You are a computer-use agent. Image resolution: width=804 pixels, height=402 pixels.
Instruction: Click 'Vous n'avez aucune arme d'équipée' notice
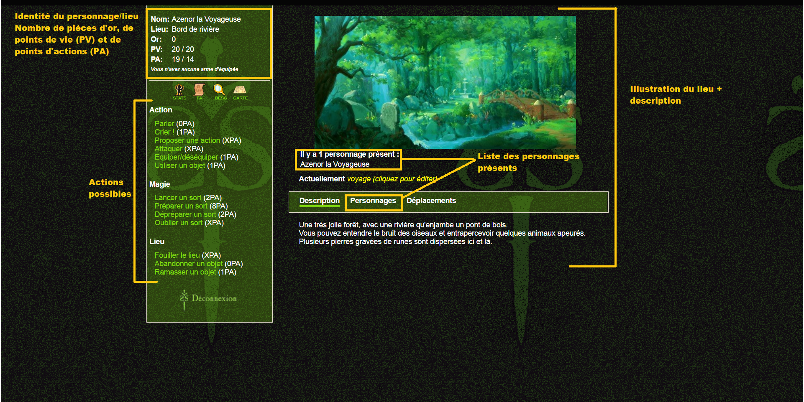pos(195,69)
